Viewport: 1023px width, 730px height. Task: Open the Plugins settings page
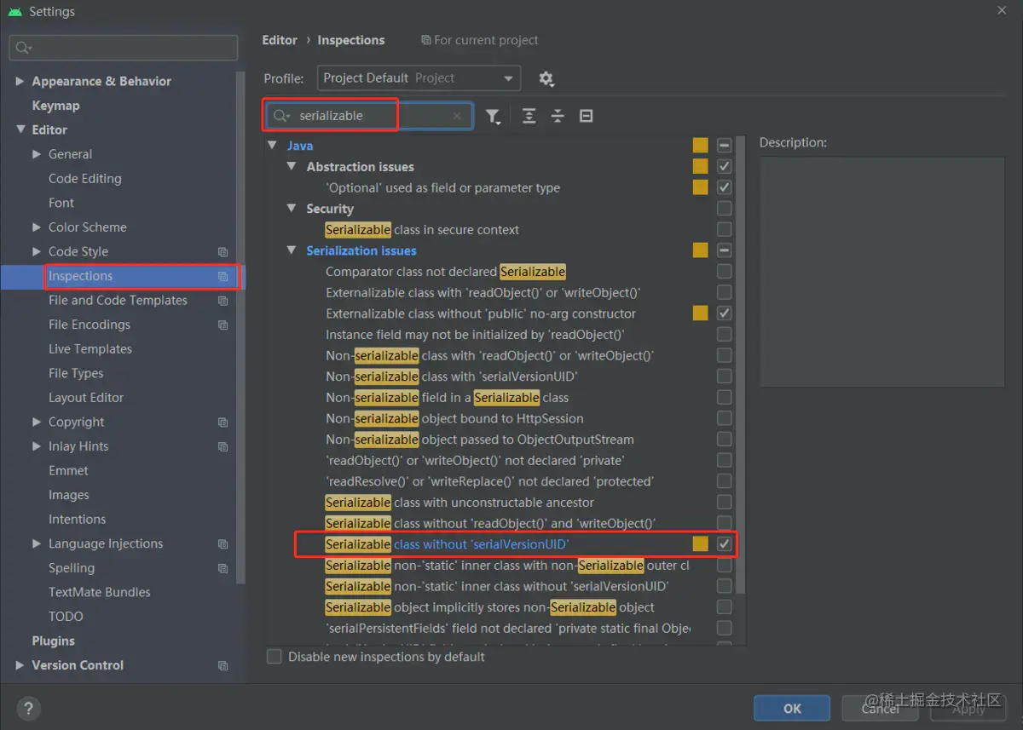click(x=53, y=641)
